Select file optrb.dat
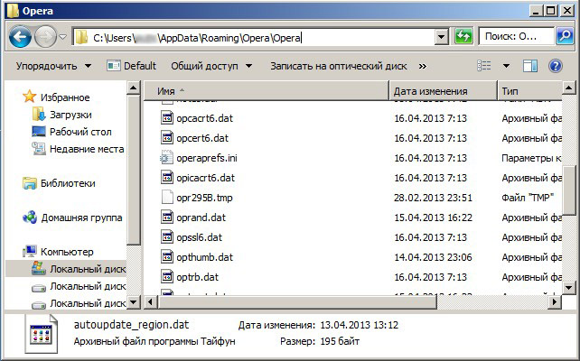580x361 pixels. 198,277
